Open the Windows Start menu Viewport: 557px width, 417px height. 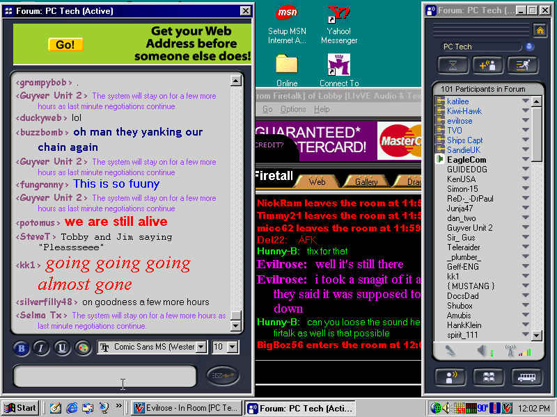[x=20, y=408]
